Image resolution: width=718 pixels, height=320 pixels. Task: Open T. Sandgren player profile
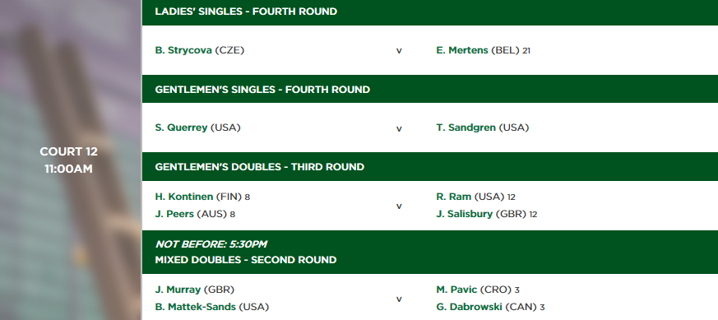pyautogui.click(x=466, y=128)
